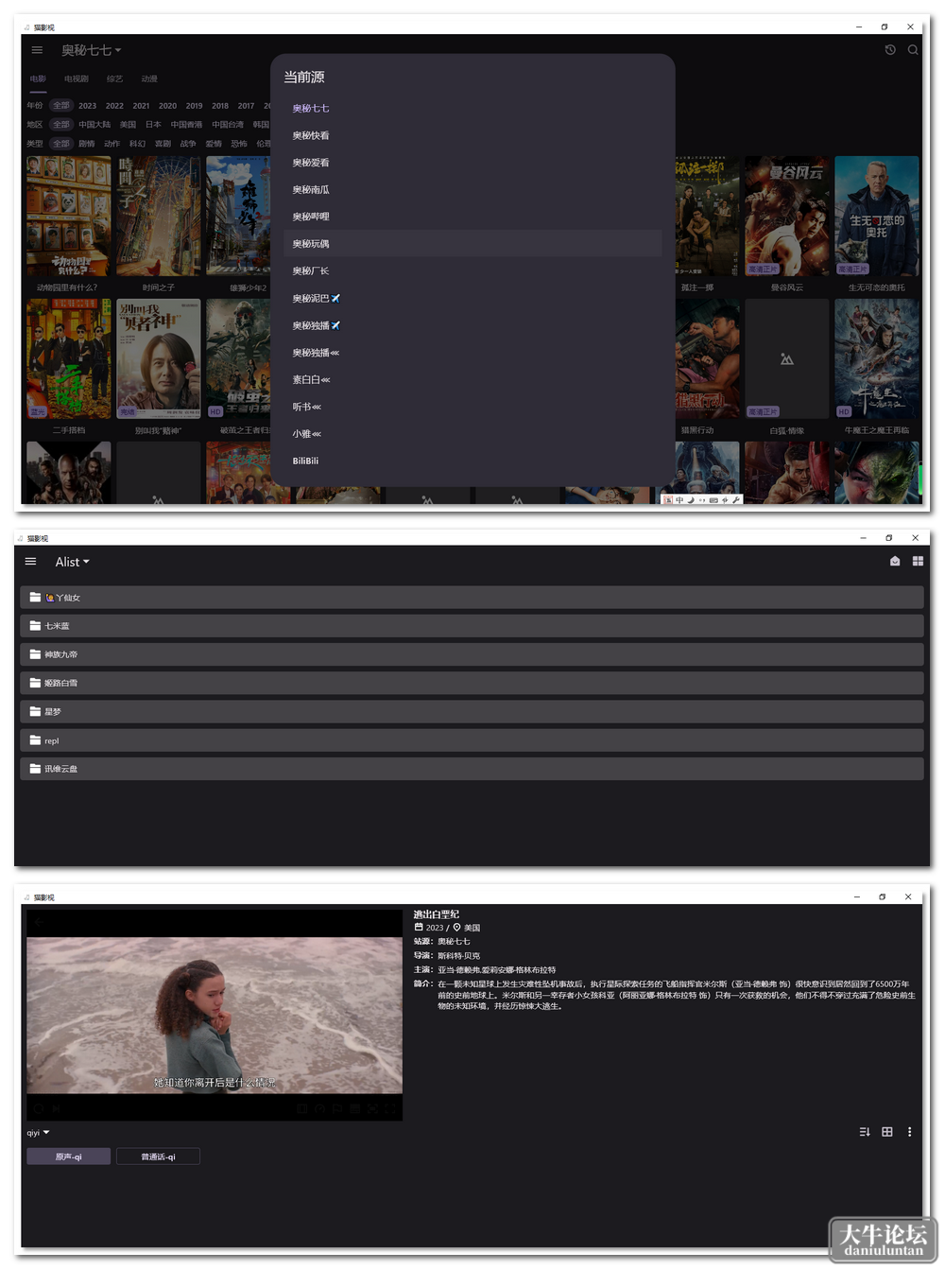Open three-dot more options in player
Screen dimensions: 945x1270
(x=910, y=1132)
